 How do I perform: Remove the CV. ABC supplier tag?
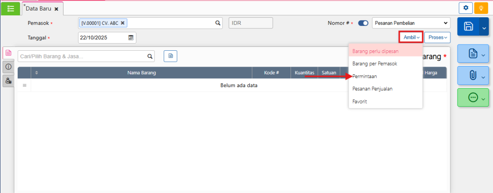[123, 23]
